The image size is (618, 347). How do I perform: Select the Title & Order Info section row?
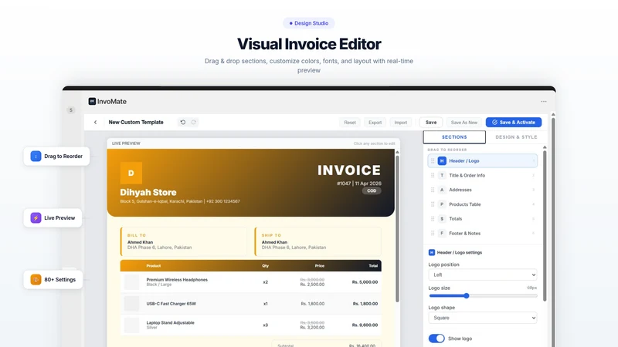pyautogui.click(x=483, y=176)
